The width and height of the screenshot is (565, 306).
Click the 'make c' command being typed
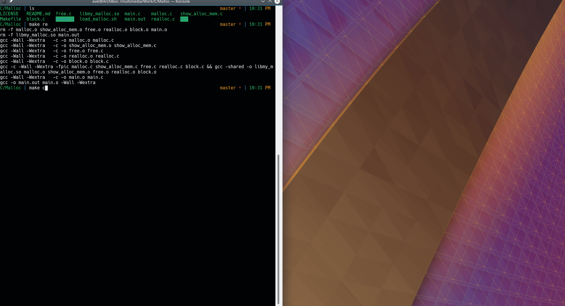(37, 88)
